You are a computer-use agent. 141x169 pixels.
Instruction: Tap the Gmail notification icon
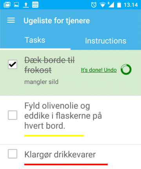tap(7, 5)
